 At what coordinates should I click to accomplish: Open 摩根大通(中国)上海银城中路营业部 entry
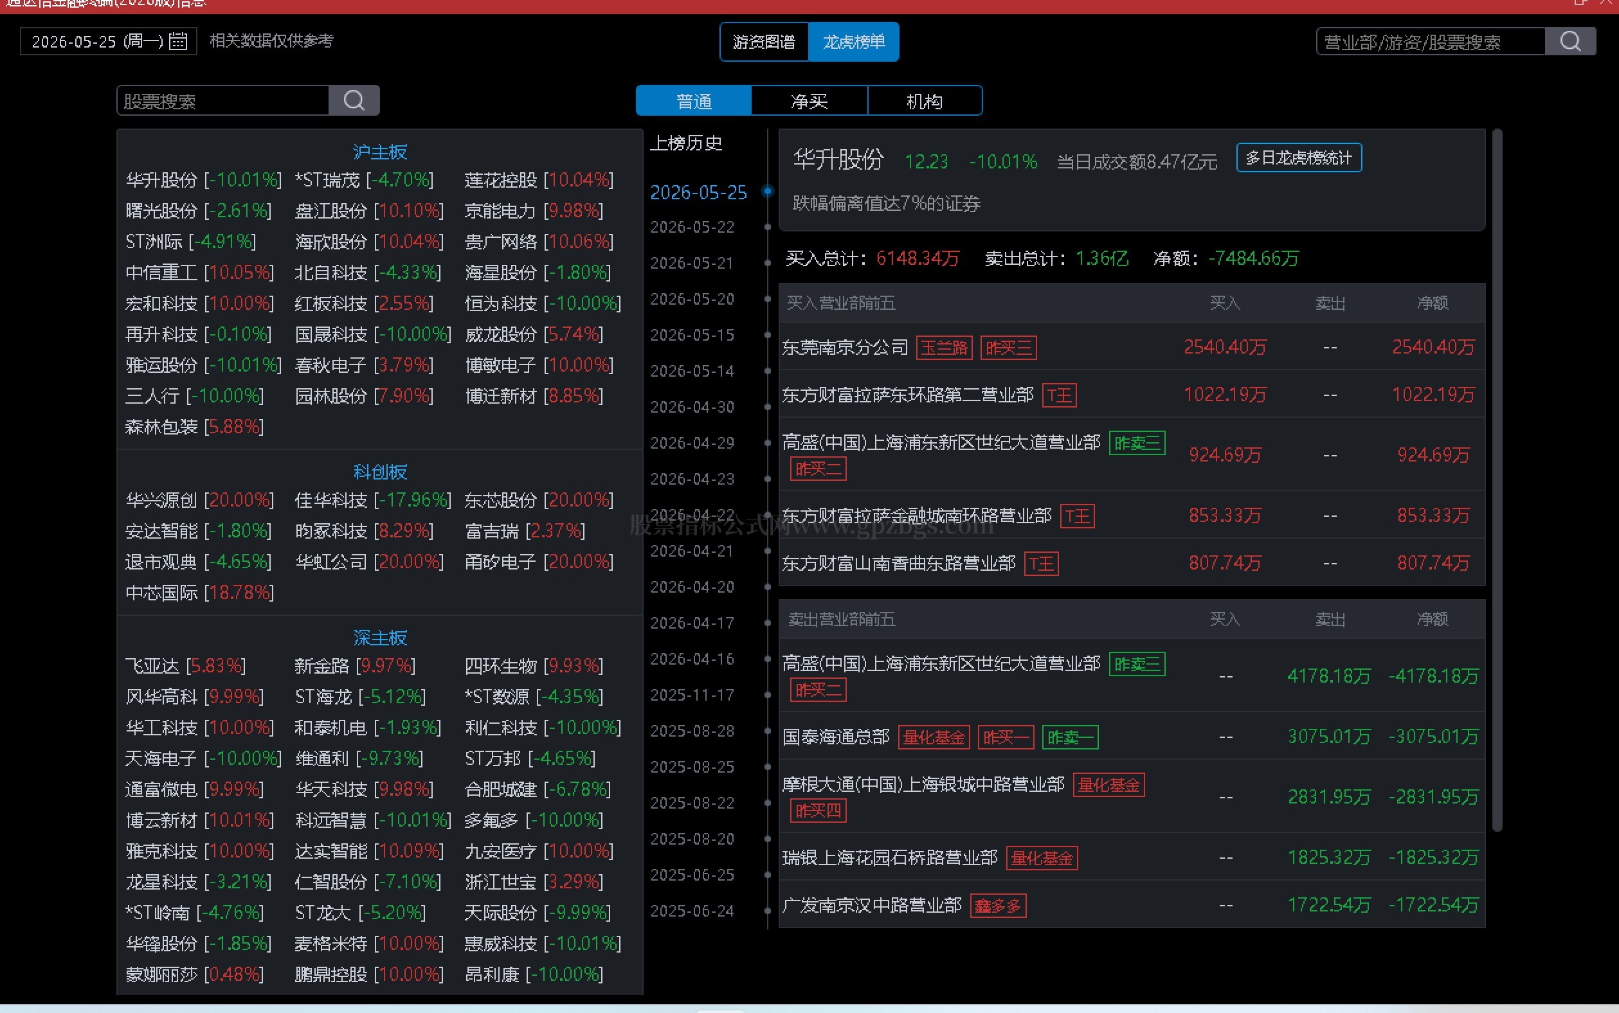click(x=923, y=785)
